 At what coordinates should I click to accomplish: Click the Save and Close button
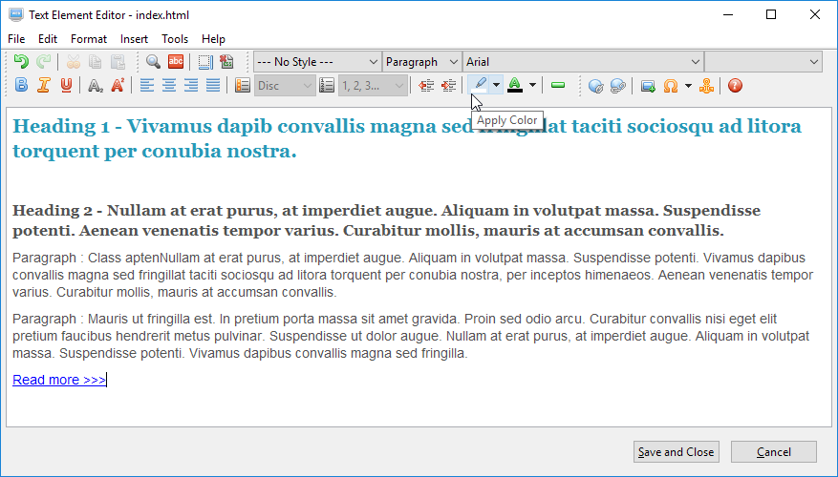point(677,452)
